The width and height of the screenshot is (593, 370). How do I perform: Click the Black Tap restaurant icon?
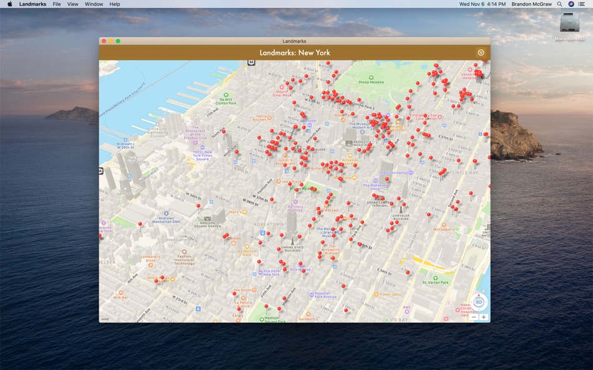(343, 120)
